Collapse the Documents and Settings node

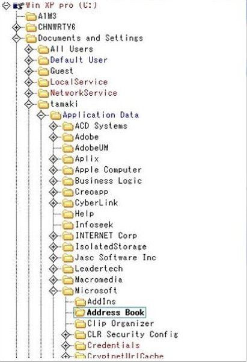coord(17,38)
